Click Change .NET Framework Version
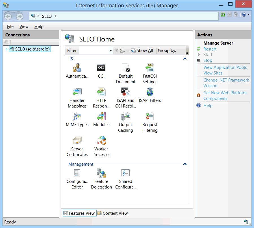254x228 pixels. 226,83
